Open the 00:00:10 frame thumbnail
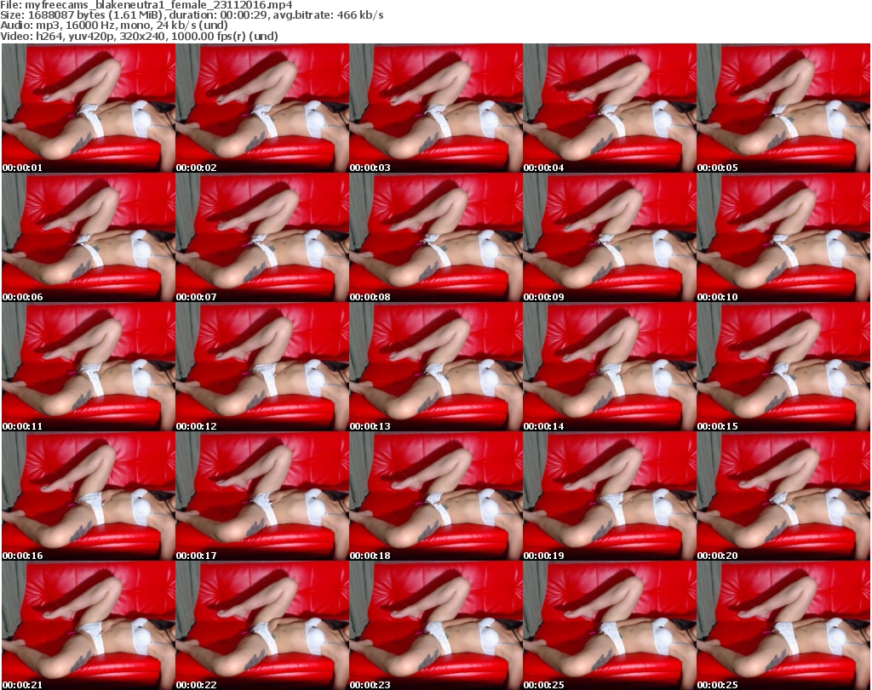This screenshot has width=872, height=690. (x=783, y=237)
